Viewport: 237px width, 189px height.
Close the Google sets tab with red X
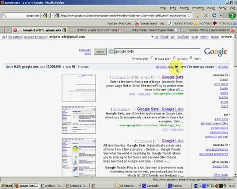coord(15,30)
